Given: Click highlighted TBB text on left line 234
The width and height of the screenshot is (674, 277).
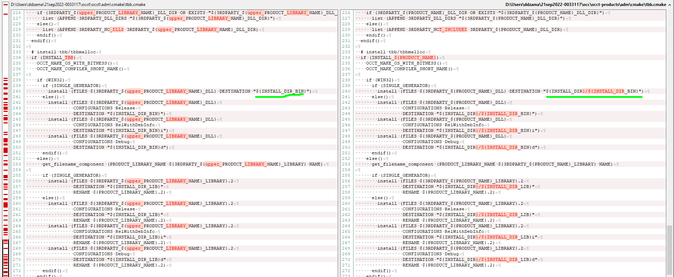Looking at the screenshot, I should pos(69,58).
